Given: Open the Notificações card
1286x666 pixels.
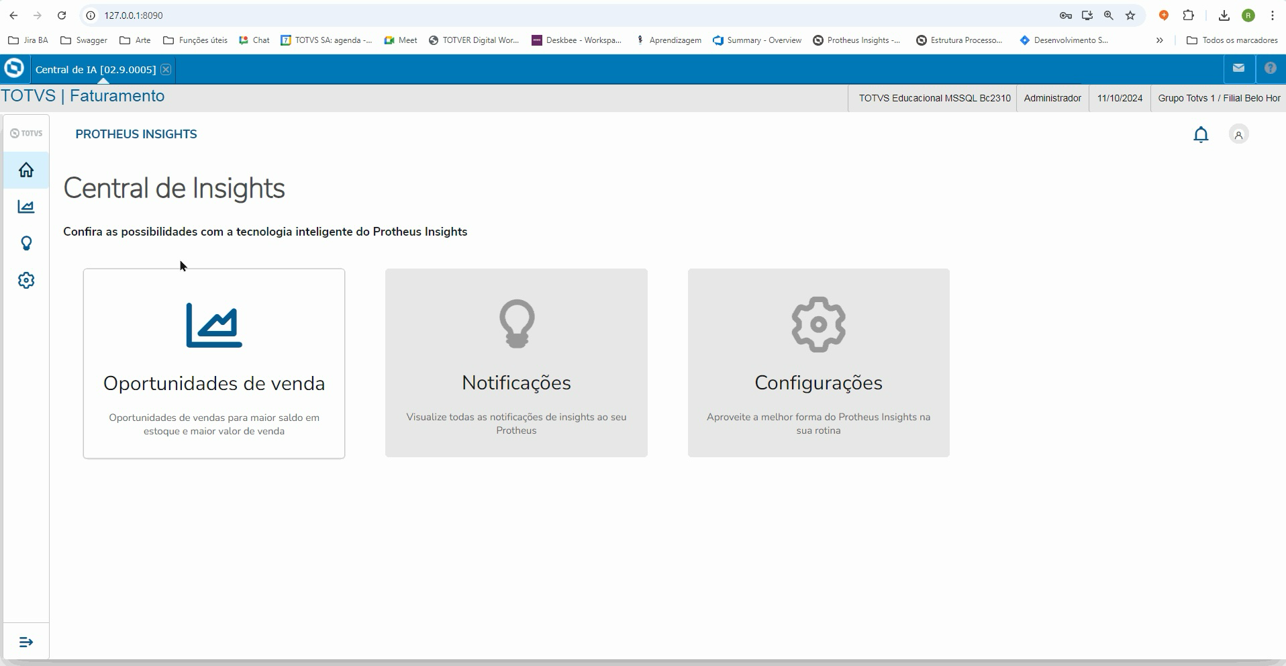Looking at the screenshot, I should point(516,363).
